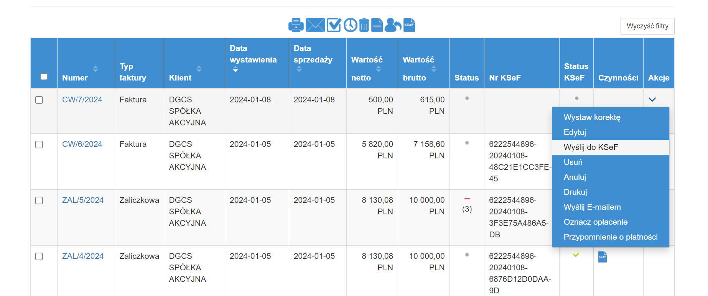
Task: Click the printer icon in the toolbar
Action: click(296, 25)
